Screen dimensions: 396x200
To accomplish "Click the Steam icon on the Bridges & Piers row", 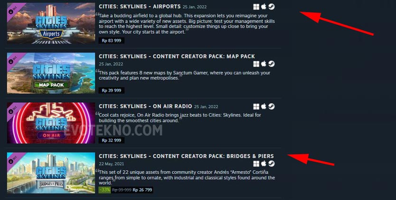I will 272,164.
